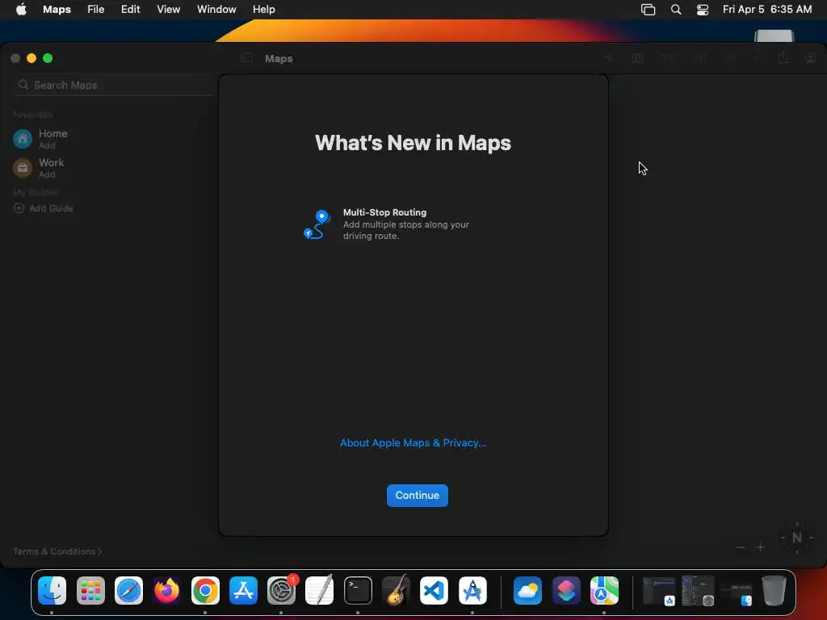Open the Weather app from the Dock
The width and height of the screenshot is (827, 620).
(x=527, y=590)
